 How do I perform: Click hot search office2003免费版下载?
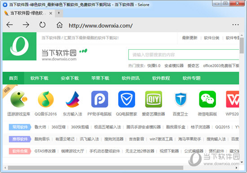(221, 65)
